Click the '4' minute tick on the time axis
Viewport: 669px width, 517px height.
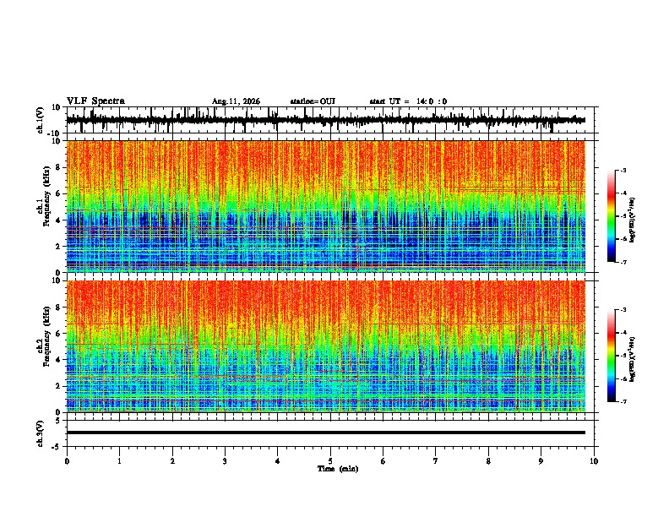pyautogui.click(x=278, y=461)
